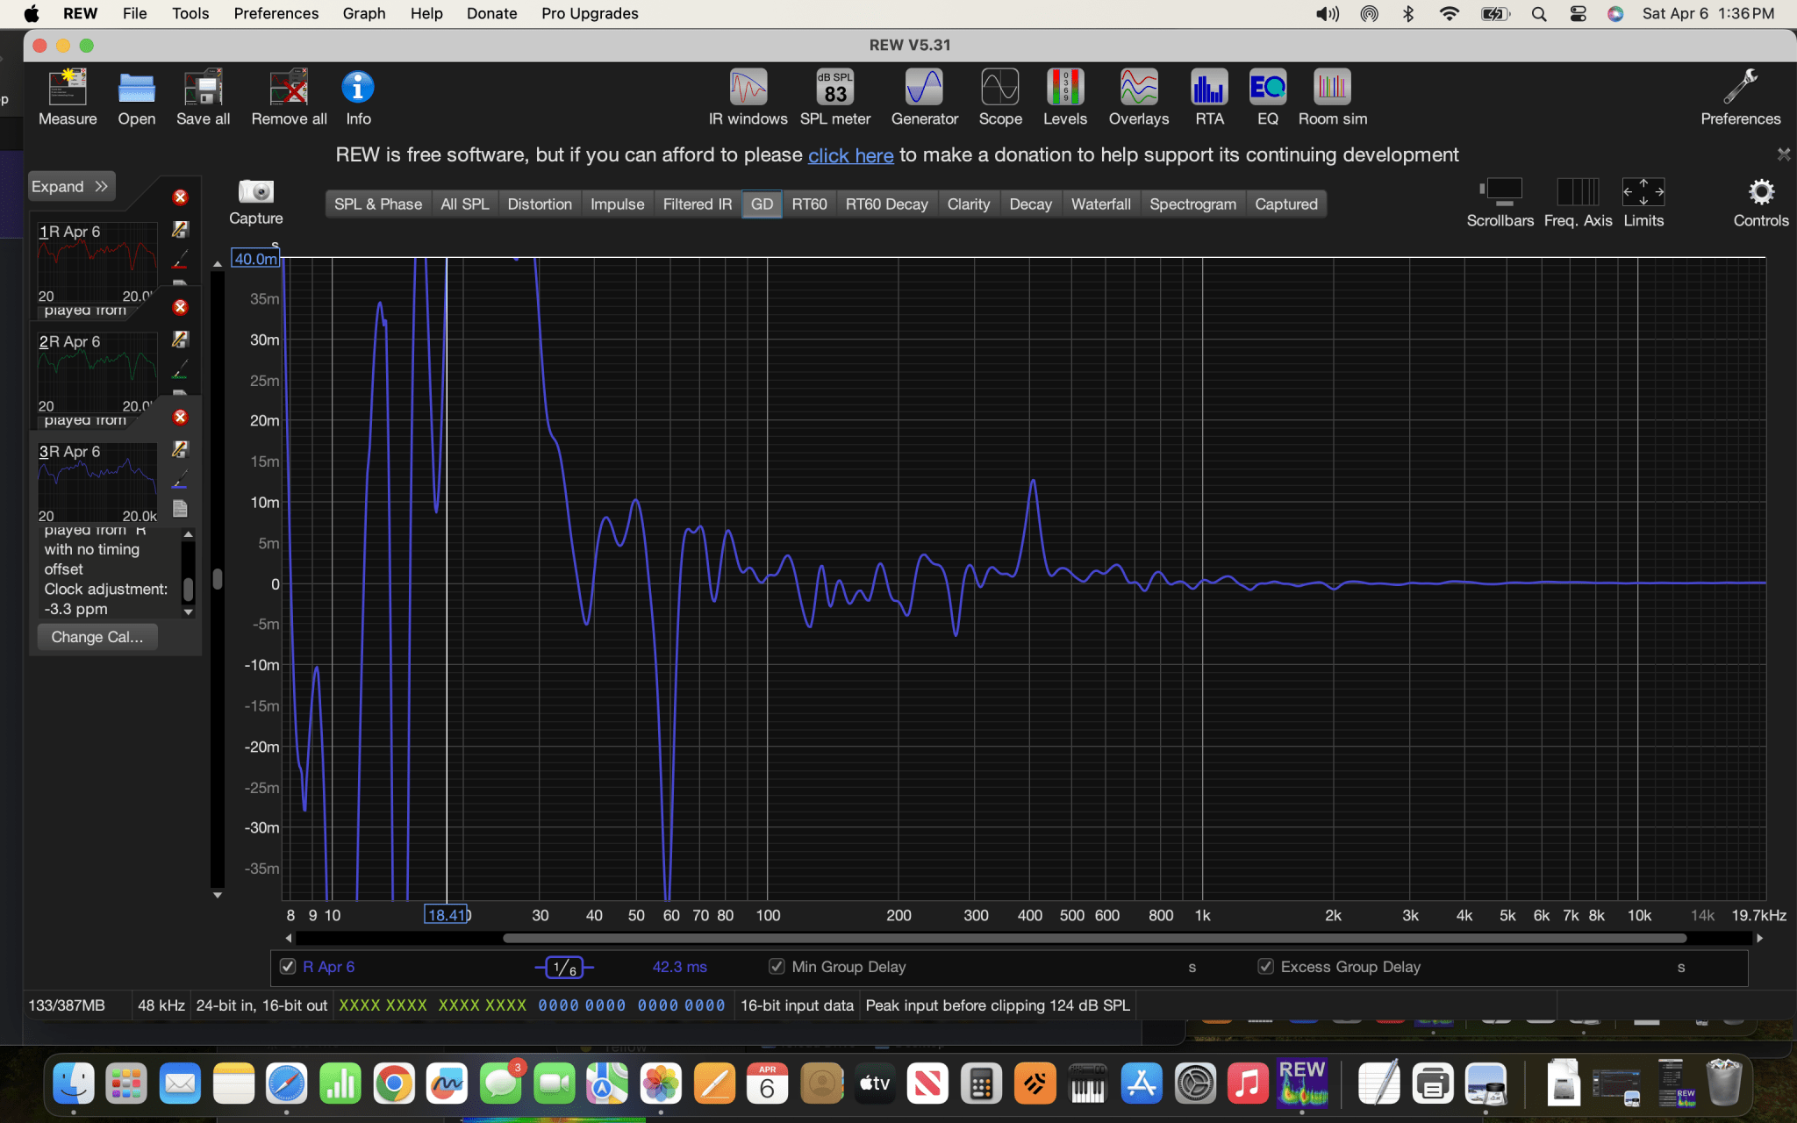Click the Change Cal... button

click(x=97, y=637)
